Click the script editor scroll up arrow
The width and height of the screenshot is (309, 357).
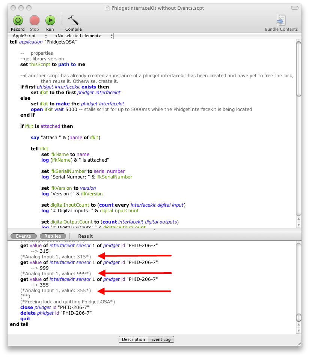(298, 219)
